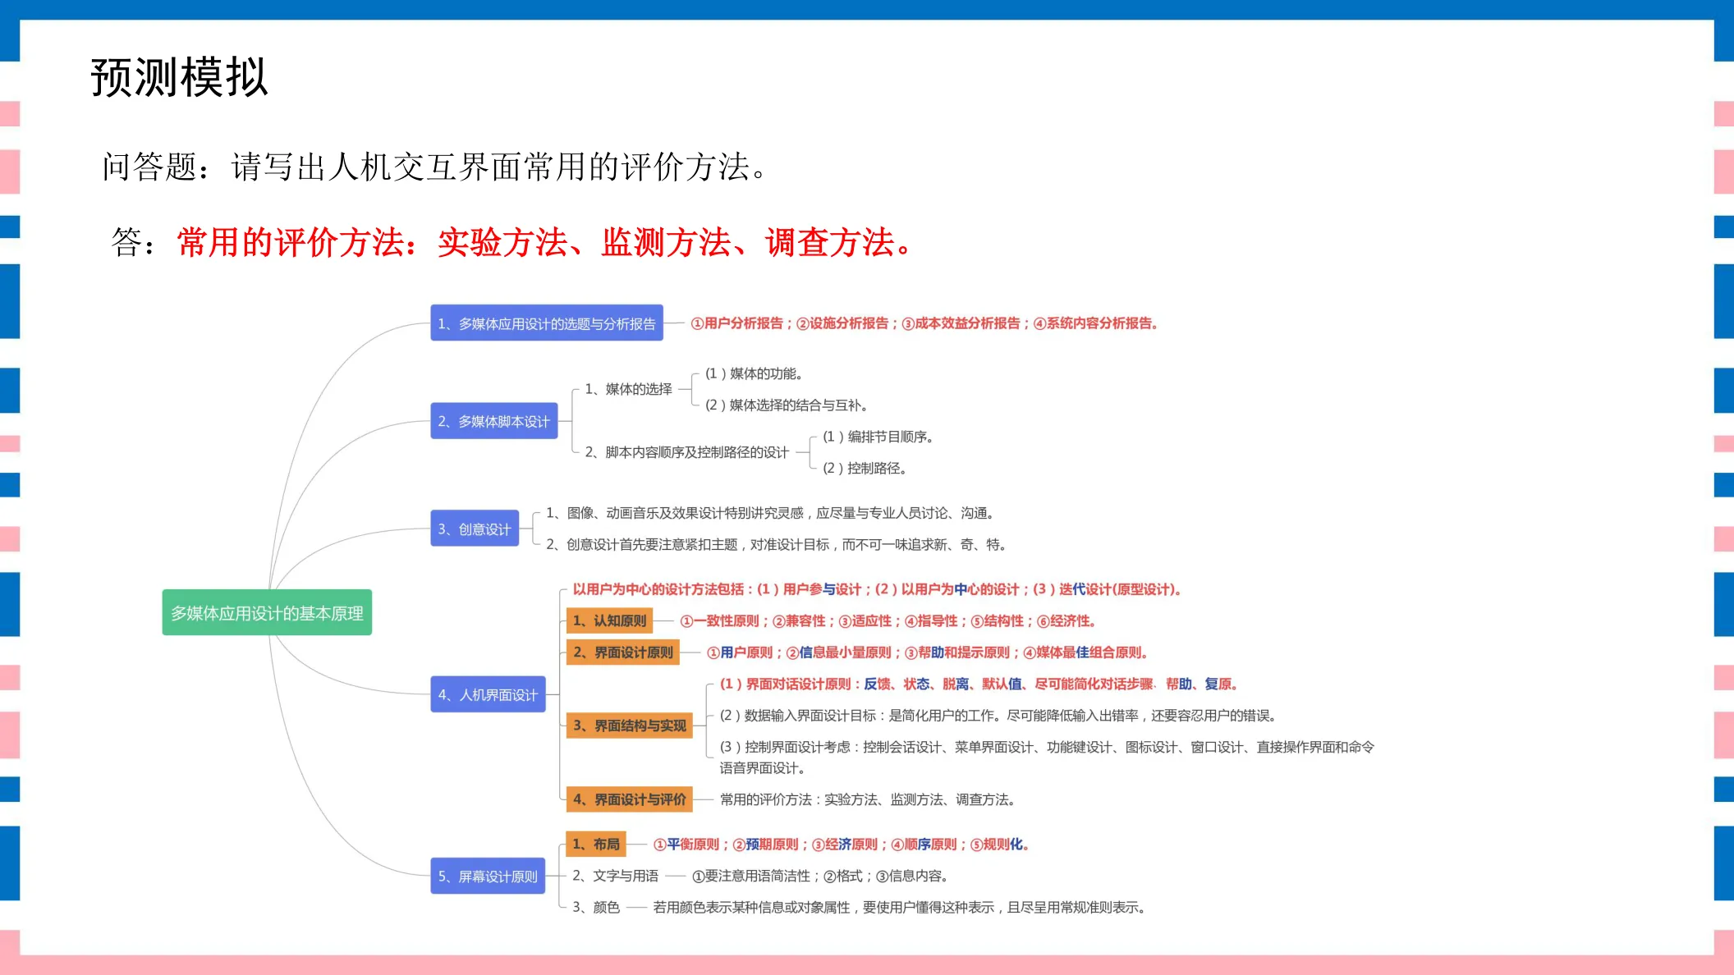
Task: Click the red text ①用户分析报告；②设施分析报告
Action: pos(924,323)
